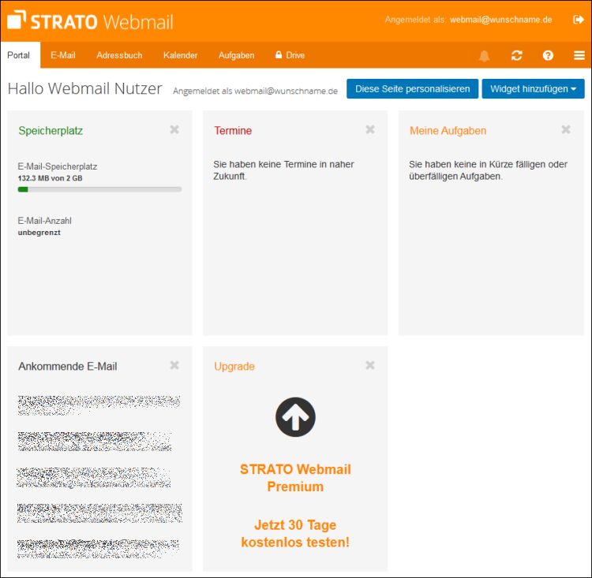This screenshot has height=578, width=592.
Task: Click Jetzt 30 Tage kostenlos testen
Action: [295, 533]
